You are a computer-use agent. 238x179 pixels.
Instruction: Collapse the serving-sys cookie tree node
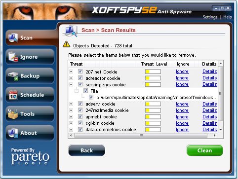(71, 84)
